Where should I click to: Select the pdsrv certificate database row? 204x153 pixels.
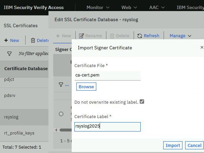click(24, 98)
